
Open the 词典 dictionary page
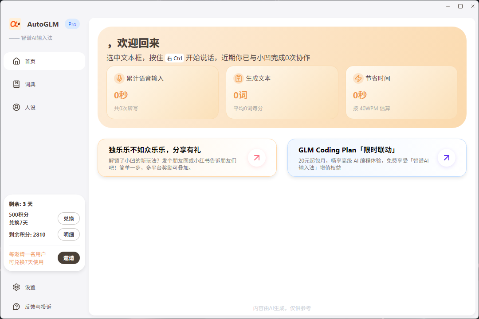[44, 84]
